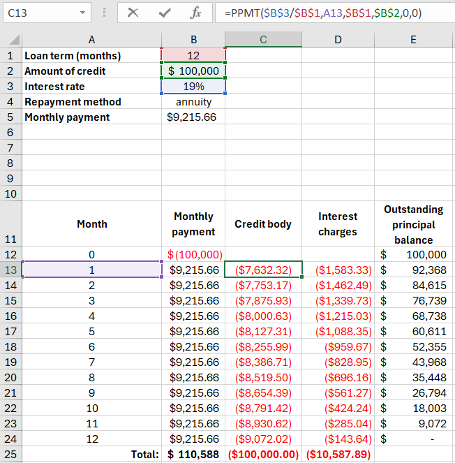The image size is (455, 463).
Task: Select cell with ($143.64)
Action: [x=338, y=439]
